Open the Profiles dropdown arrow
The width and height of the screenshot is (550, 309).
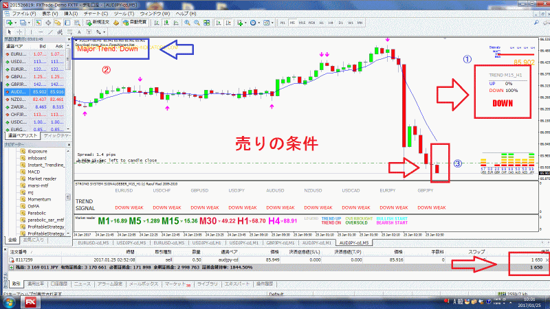point(29,23)
